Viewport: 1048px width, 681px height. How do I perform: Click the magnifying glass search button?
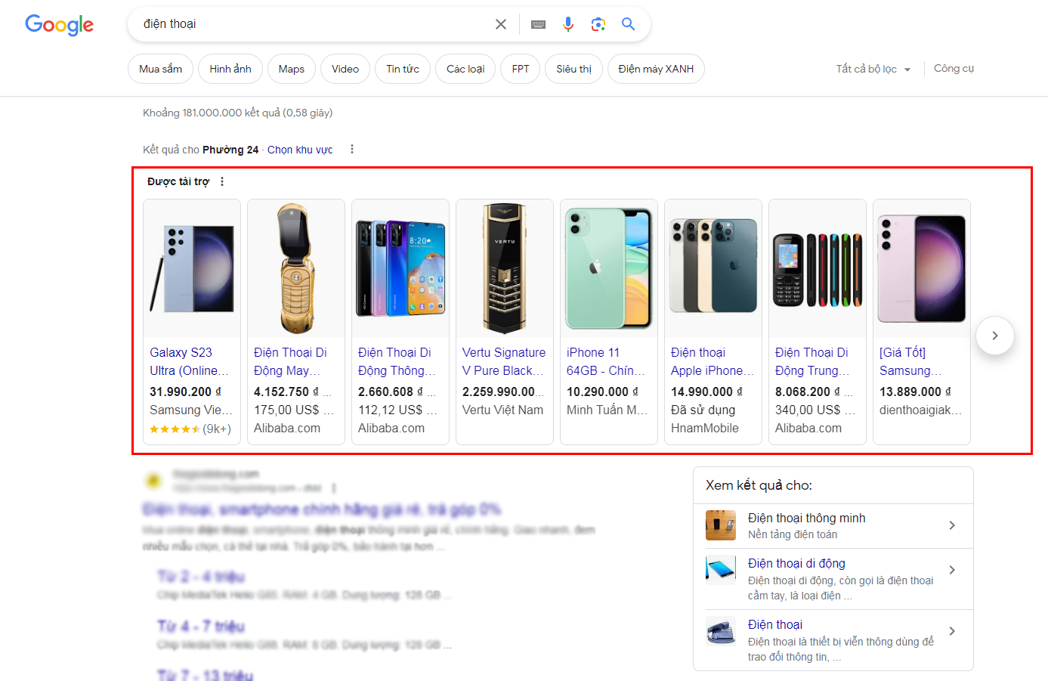[x=628, y=24]
